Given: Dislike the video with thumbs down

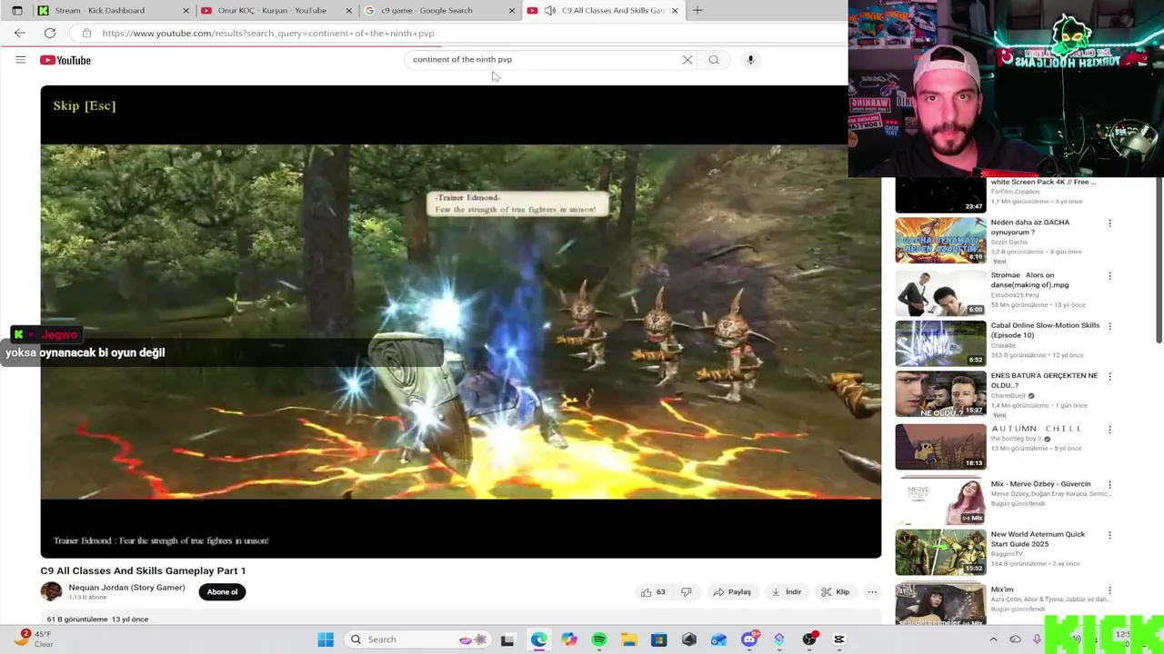Looking at the screenshot, I should click(687, 592).
